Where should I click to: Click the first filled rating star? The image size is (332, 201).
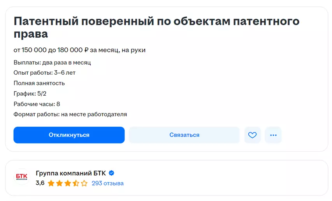point(51,184)
